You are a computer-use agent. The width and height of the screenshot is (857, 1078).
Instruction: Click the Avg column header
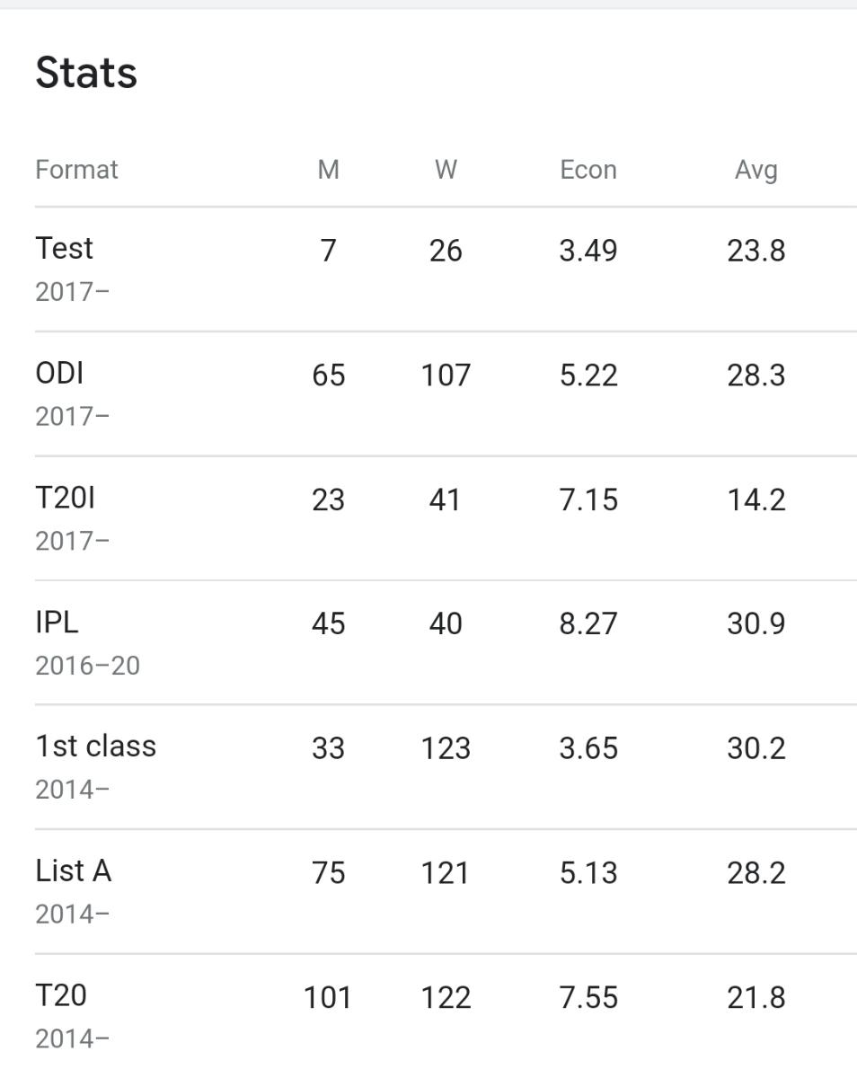tap(756, 170)
